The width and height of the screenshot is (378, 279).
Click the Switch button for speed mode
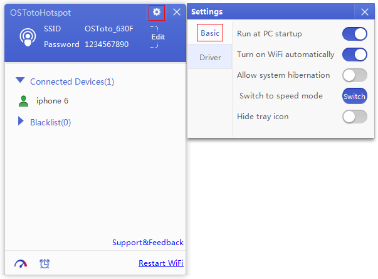(355, 96)
